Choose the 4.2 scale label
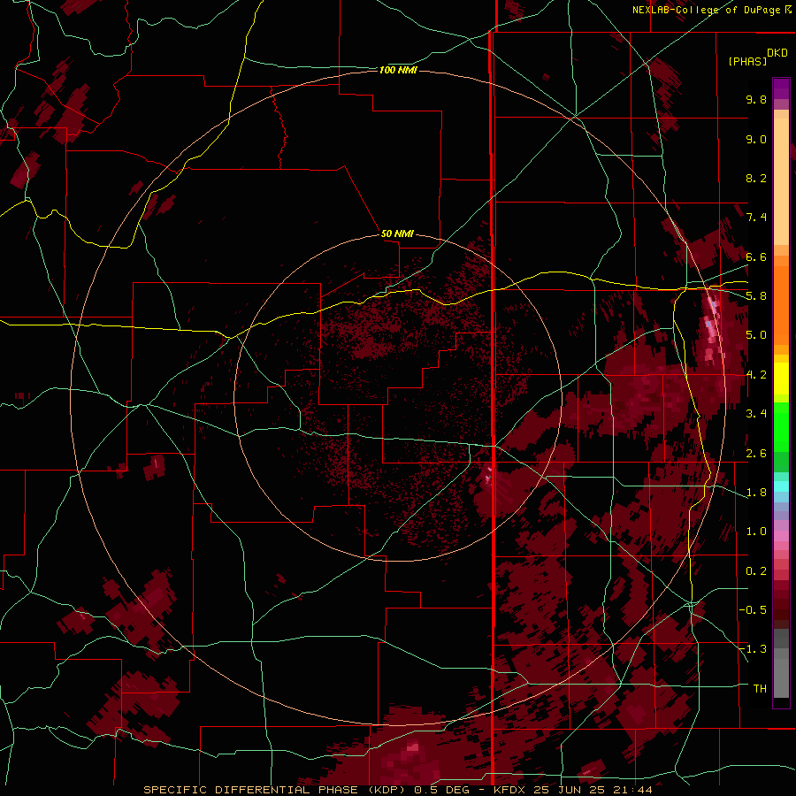The width and height of the screenshot is (796, 796). tap(756, 375)
